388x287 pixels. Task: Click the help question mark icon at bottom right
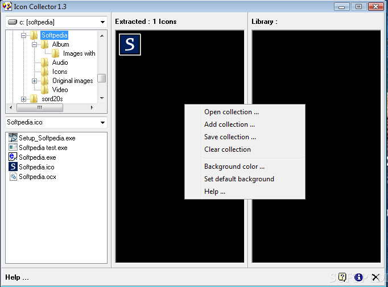[342, 277]
